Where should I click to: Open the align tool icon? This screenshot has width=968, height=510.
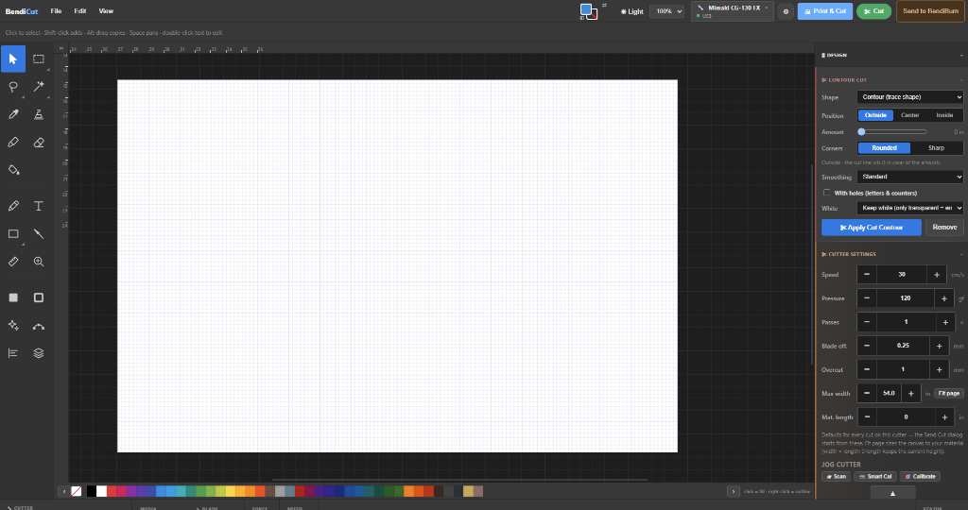[13, 353]
